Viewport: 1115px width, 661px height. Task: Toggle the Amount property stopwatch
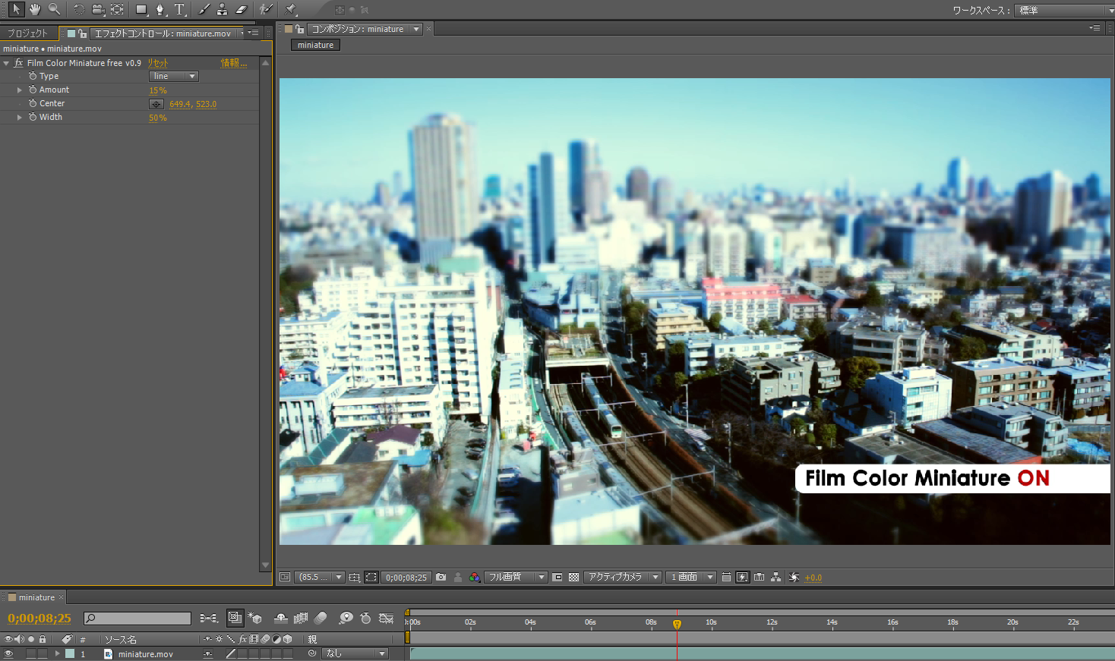(x=33, y=90)
